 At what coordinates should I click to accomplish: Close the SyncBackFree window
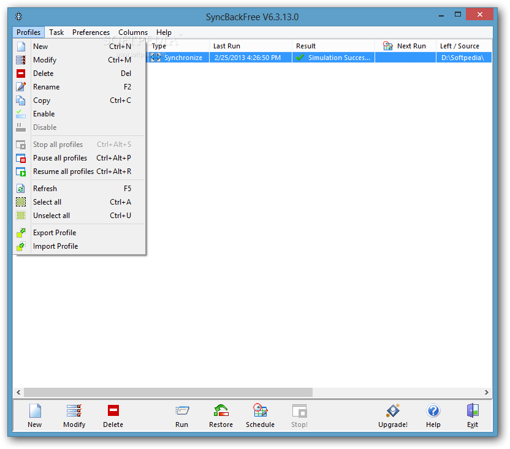click(479, 14)
